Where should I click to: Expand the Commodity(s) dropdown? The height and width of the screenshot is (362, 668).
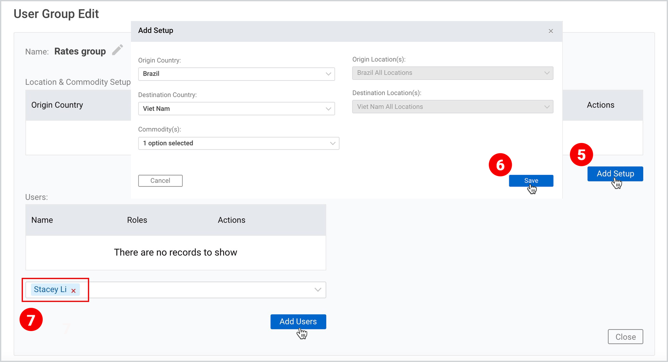click(x=239, y=143)
